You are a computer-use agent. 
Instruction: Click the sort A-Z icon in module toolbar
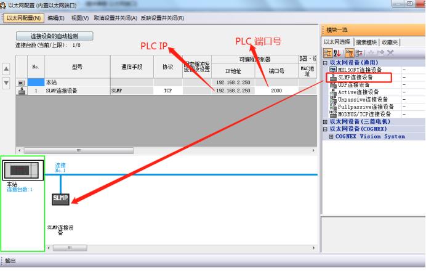pos(337,53)
